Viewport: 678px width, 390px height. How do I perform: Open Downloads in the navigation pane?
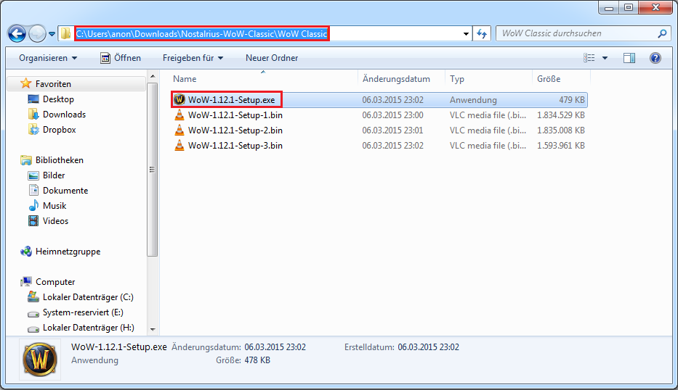click(x=64, y=115)
